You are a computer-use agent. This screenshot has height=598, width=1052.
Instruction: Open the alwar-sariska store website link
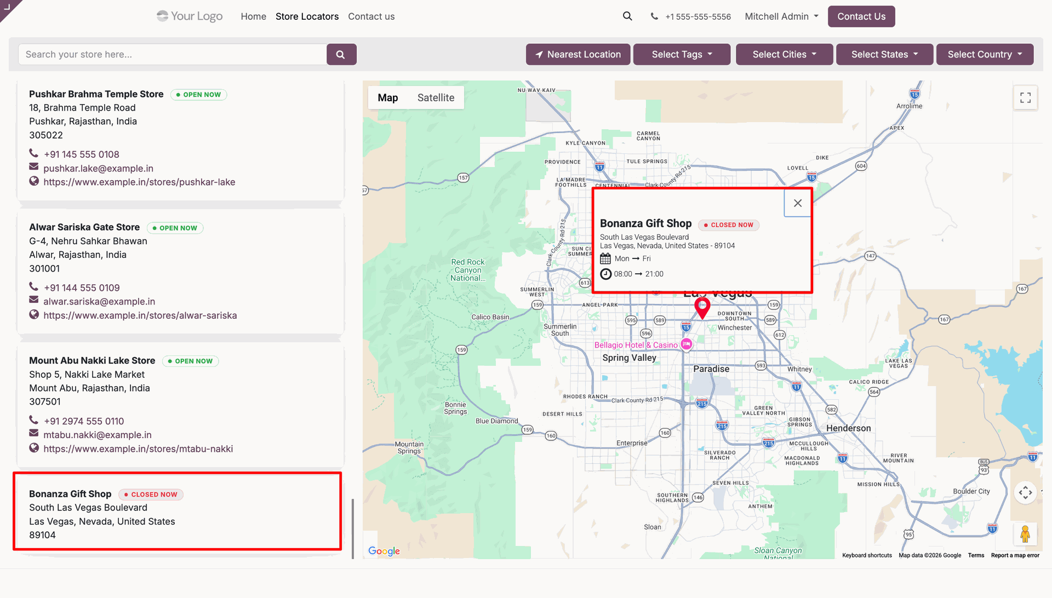pyautogui.click(x=140, y=315)
